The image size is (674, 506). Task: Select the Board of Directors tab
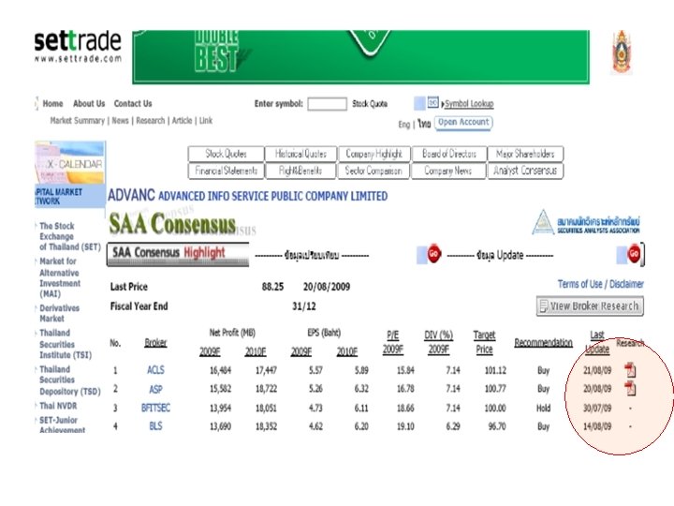tap(449, 154)
